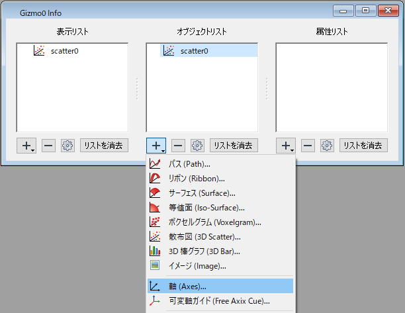Select scatter0 in the 表示リスト

coord(65,51)
